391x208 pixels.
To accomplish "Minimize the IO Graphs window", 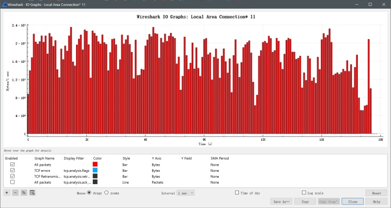I will tap(357, 4).
